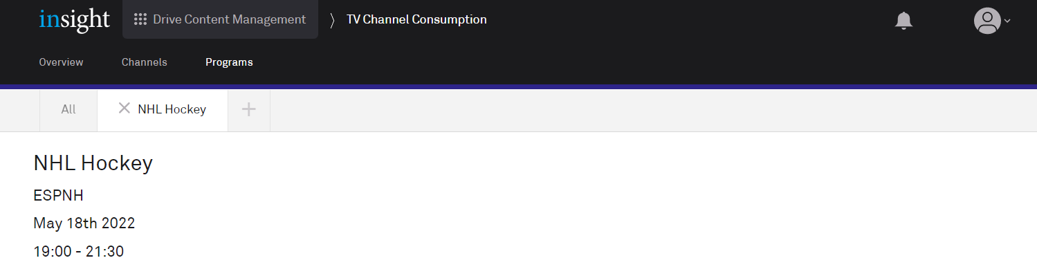Image resolution: width=1037 pixels, height=267 pixels.
Task: Click the purple divider bar below navigation
Action: tap(518, 86)
